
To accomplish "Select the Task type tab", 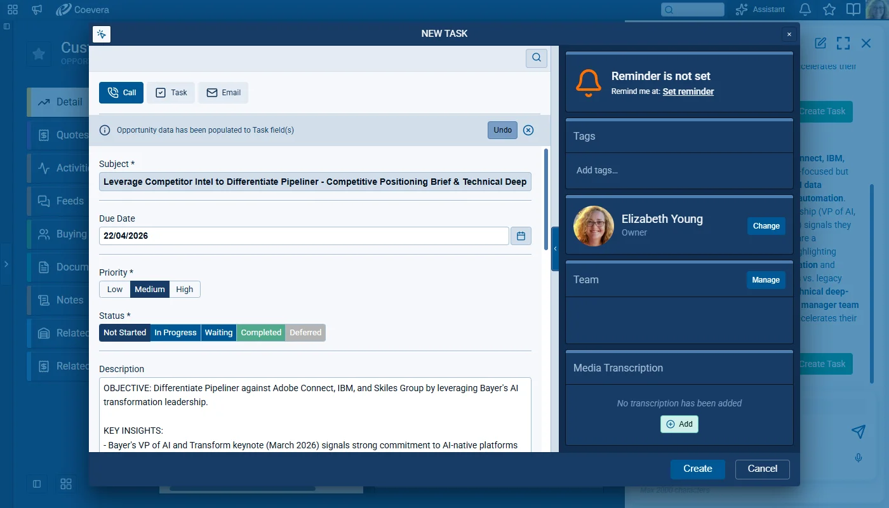I will [x=171, y=93].
